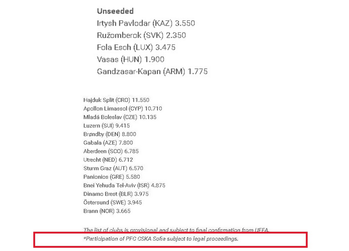349x251 pixels.
Task: Click the Unseeded heading
Action: tap(115, 11)
